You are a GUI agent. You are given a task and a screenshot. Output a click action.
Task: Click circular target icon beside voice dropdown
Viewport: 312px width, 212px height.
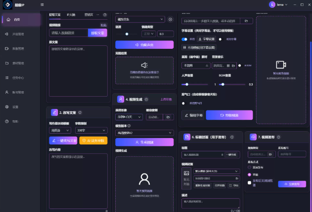[x=170, y=19]
